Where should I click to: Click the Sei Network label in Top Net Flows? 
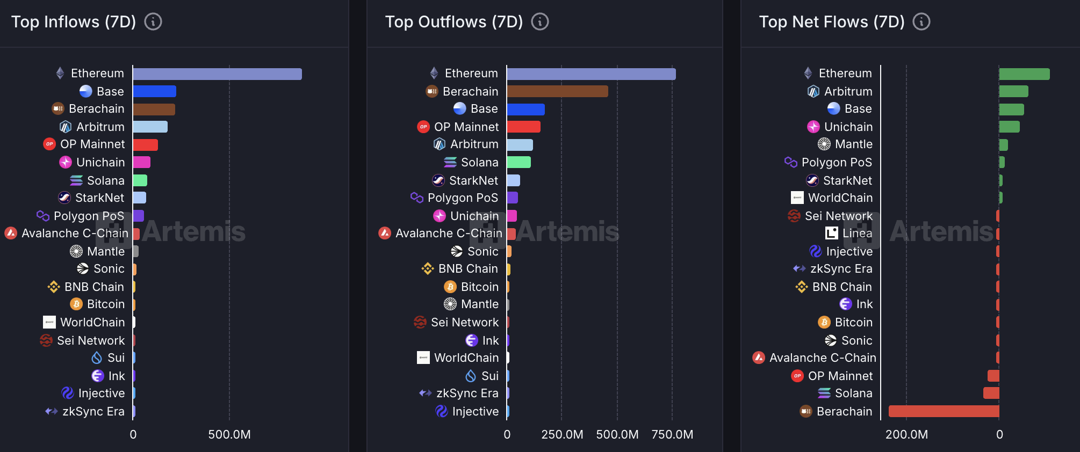point(839,216)
